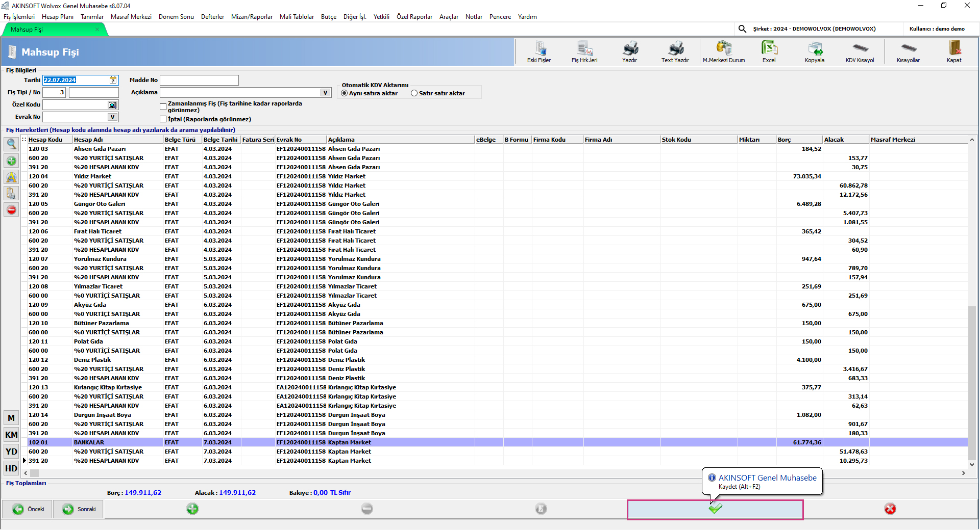Click the M.Merkezi Durum icon
Image resolution: width=980 pixels, height=530 pixels.
tap(724, 52)
